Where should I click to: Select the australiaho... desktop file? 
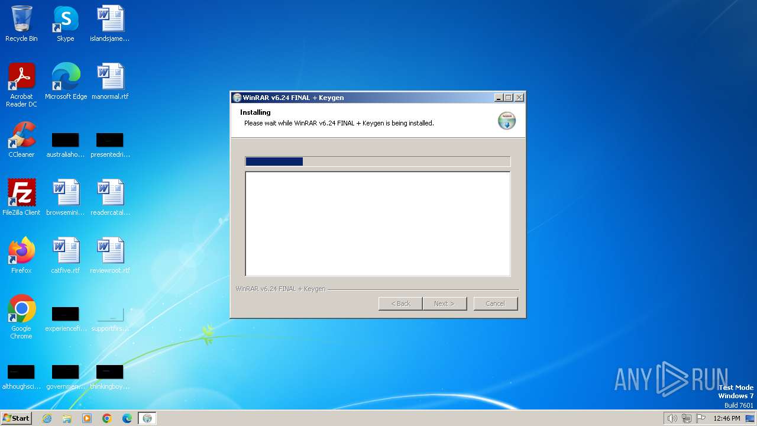(65, 146)
